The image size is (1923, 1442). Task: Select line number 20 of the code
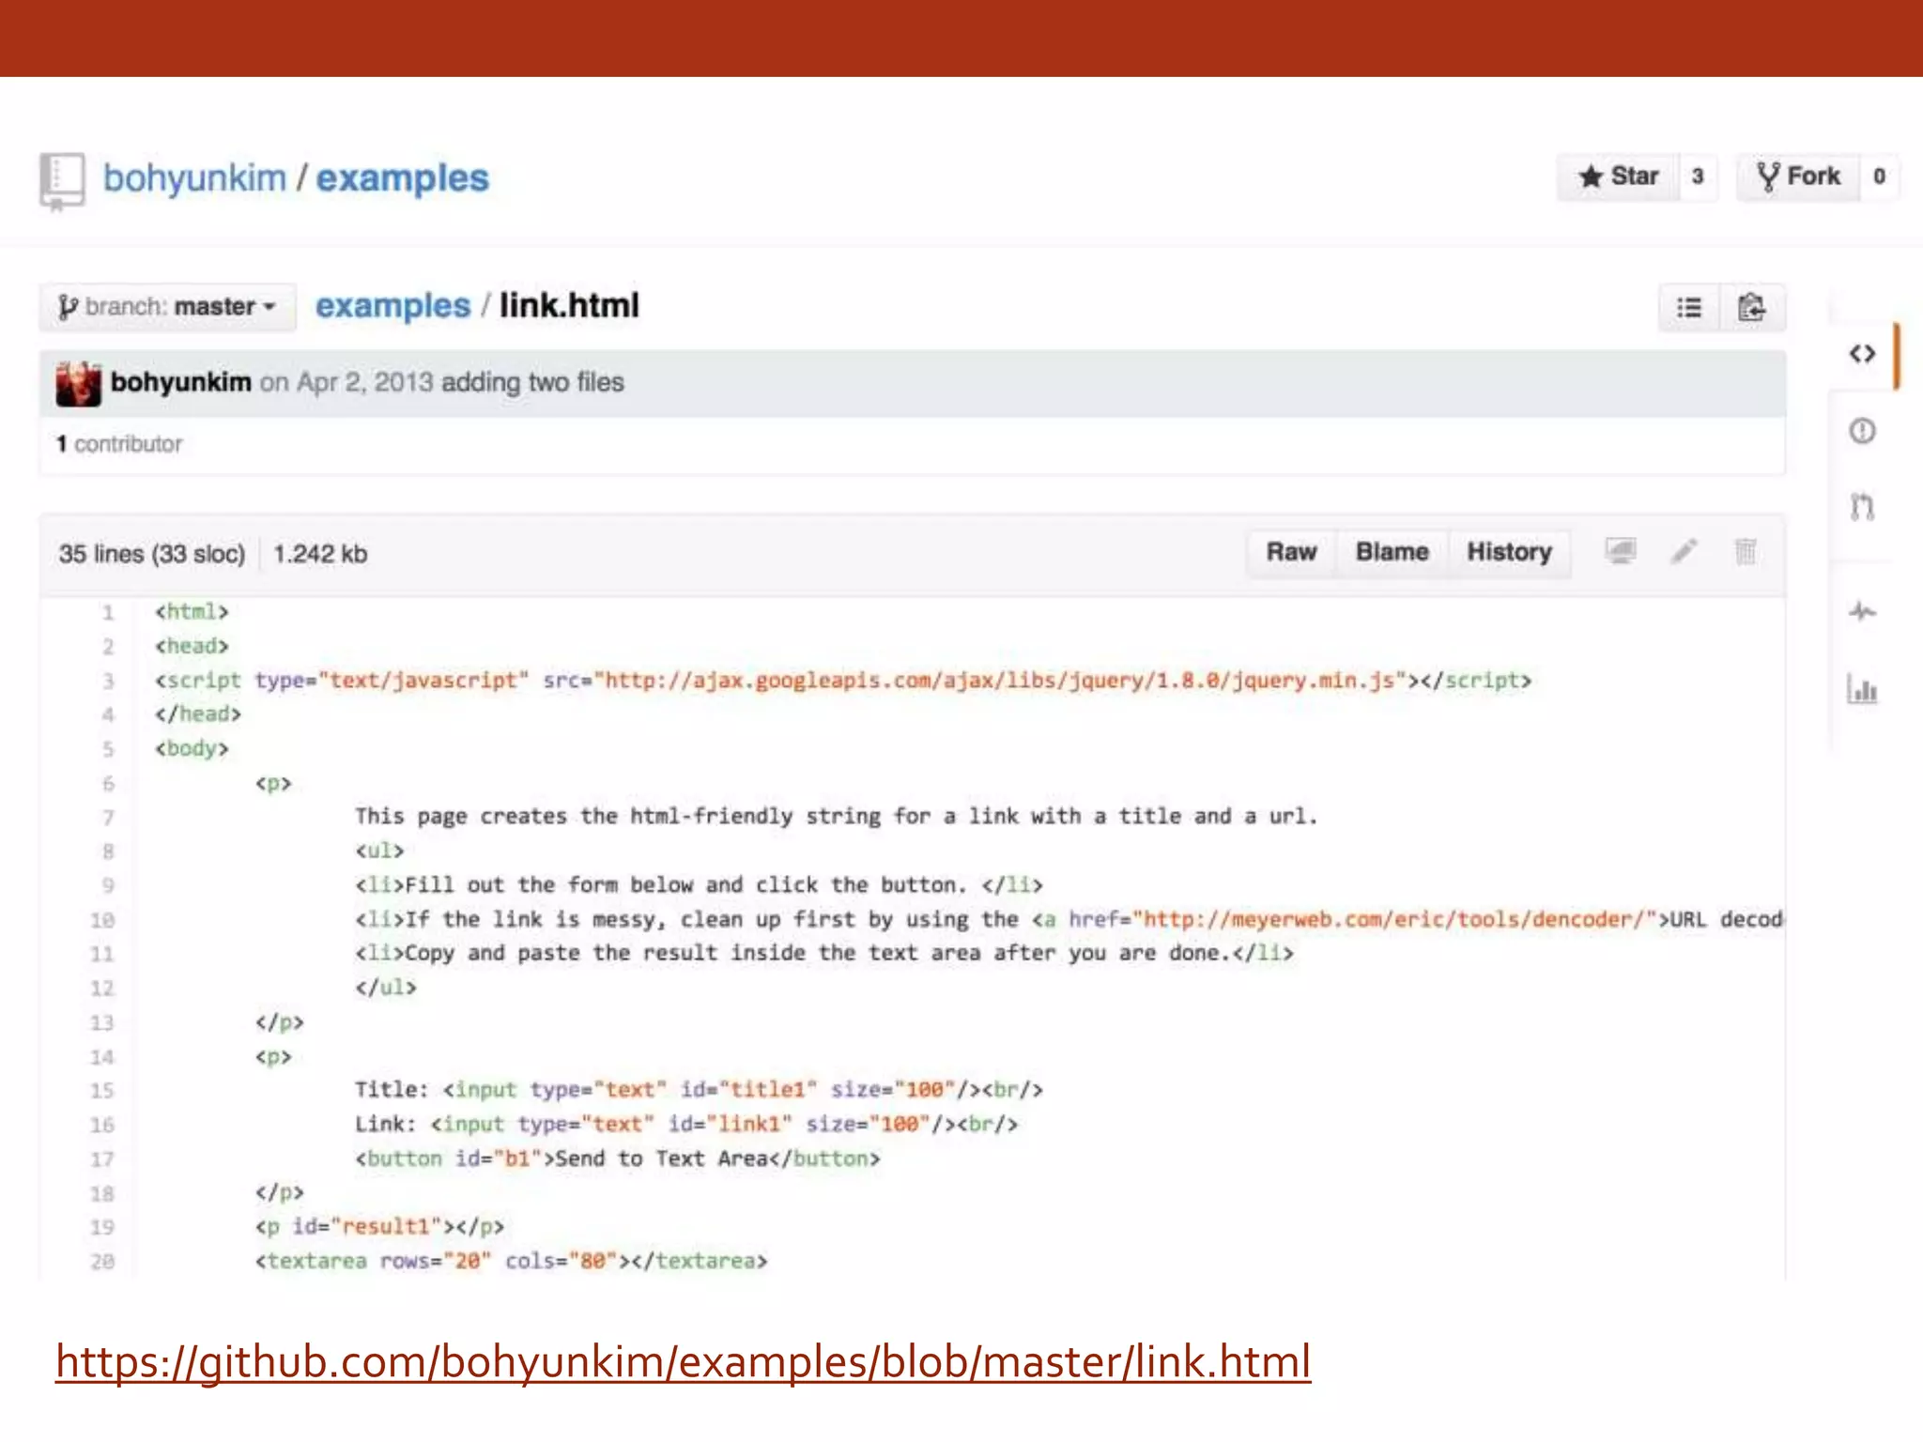coord(102,1263)
